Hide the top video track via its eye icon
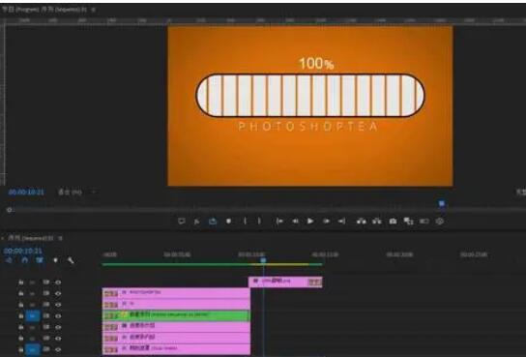Image resolution: width=526 pixels, height=357 pixels. pos(58,283)
